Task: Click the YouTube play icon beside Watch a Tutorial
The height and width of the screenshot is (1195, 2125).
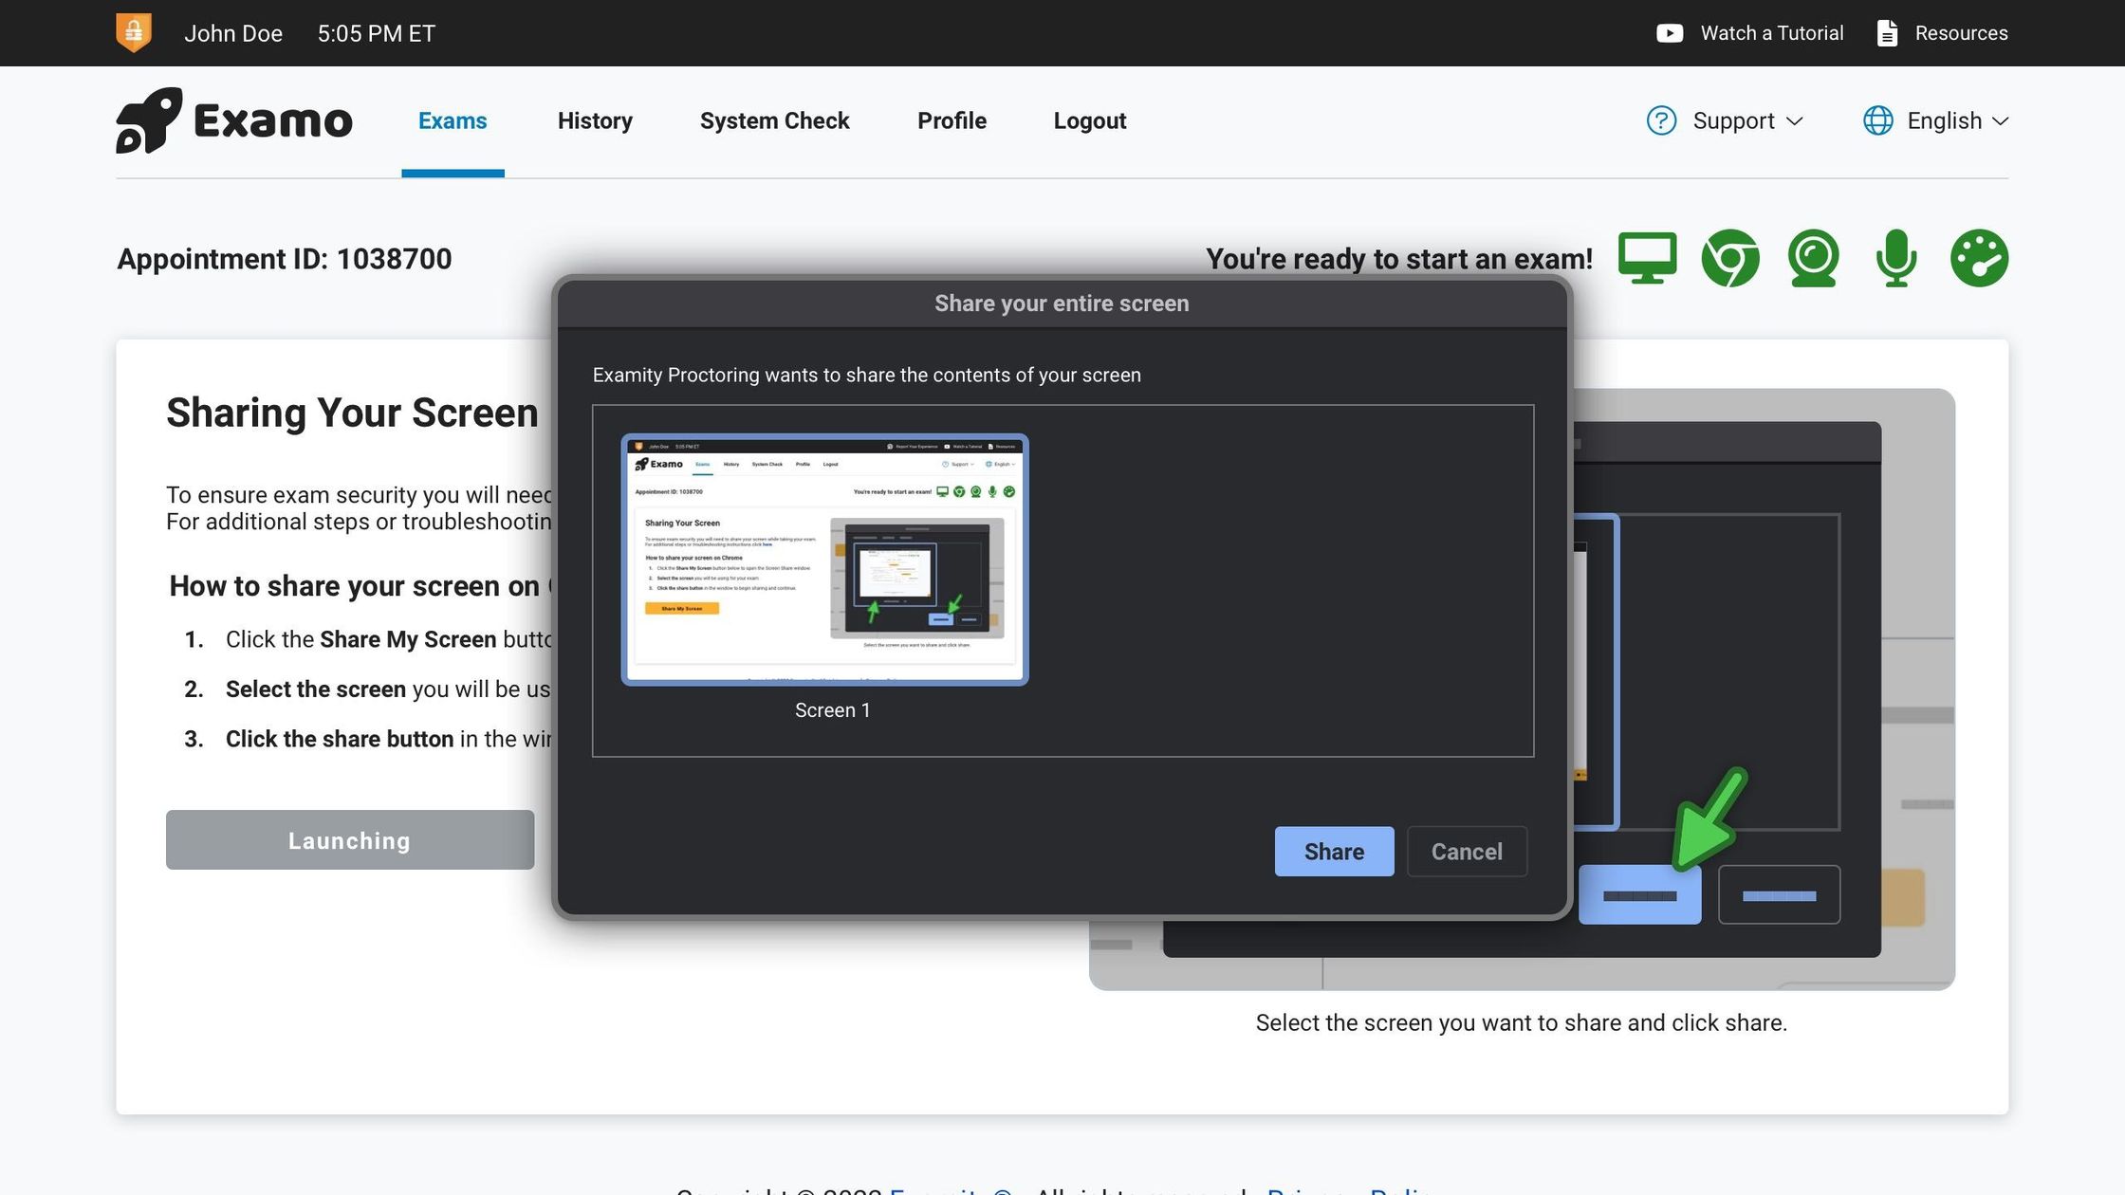Action: coord(1670,33)
